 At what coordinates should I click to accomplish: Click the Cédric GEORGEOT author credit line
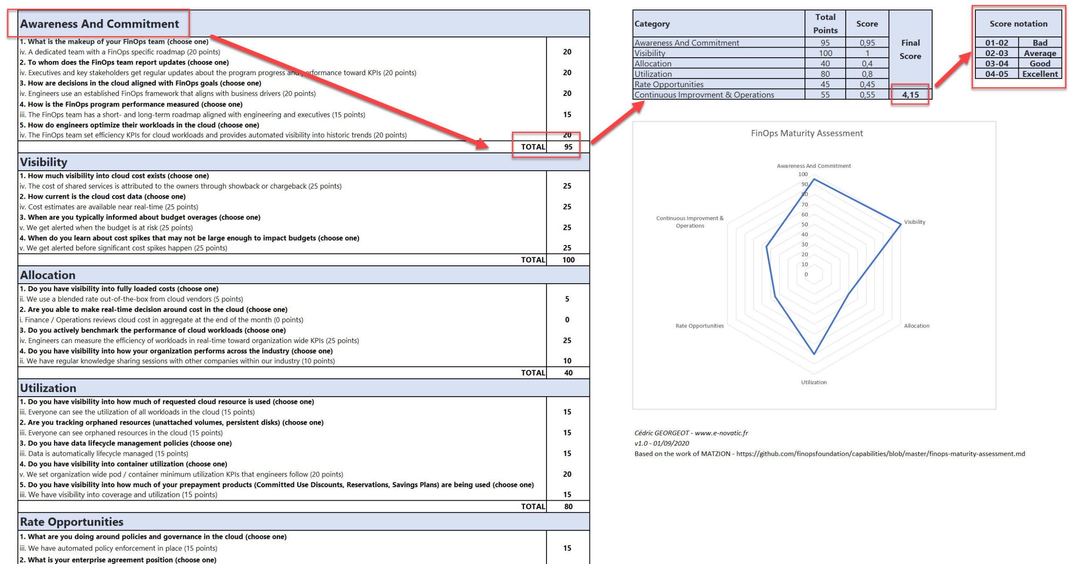pos(691,433)
